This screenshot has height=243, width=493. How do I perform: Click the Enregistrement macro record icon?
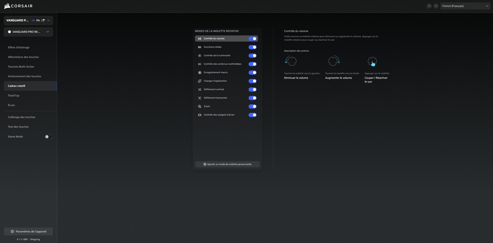(200, 73)
